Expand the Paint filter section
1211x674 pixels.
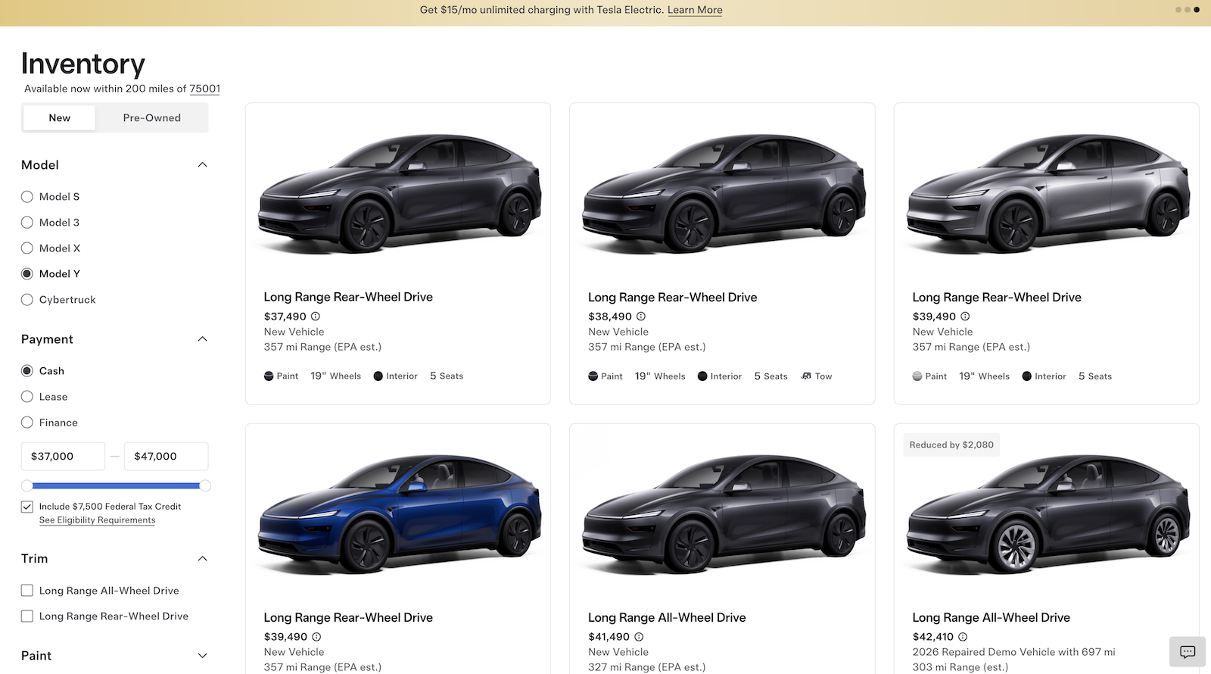coord(202,656)
